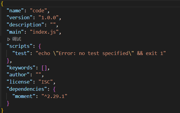Click the 调试 debug codelens link

pyautogui.click(x=17, y=39)
